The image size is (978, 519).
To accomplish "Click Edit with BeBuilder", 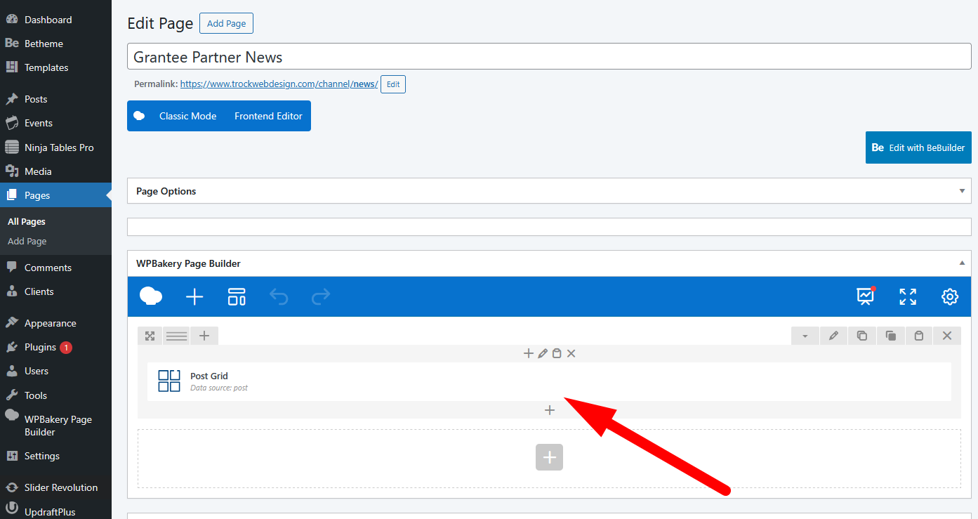I will pos(918,147).
